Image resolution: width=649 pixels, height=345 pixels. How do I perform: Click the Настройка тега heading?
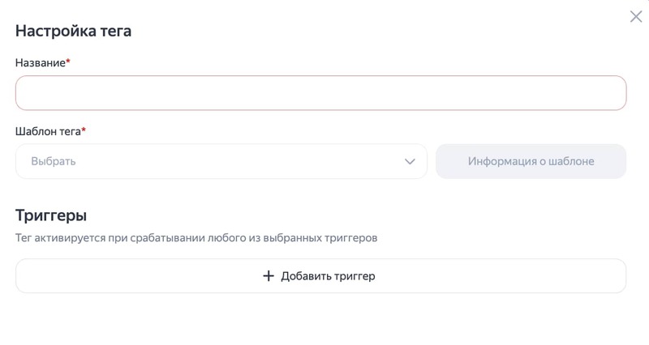coord(73,32)
